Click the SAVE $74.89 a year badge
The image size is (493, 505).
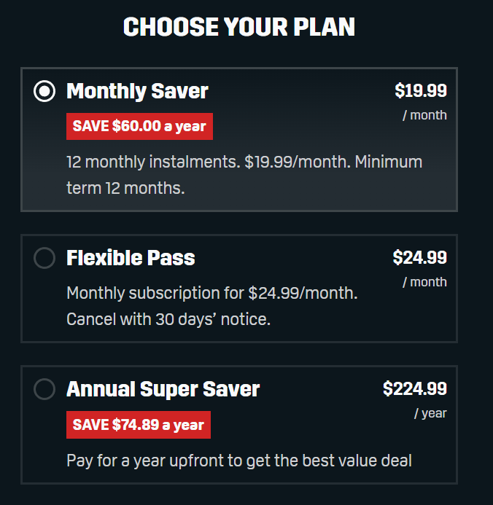coord(139,425)
